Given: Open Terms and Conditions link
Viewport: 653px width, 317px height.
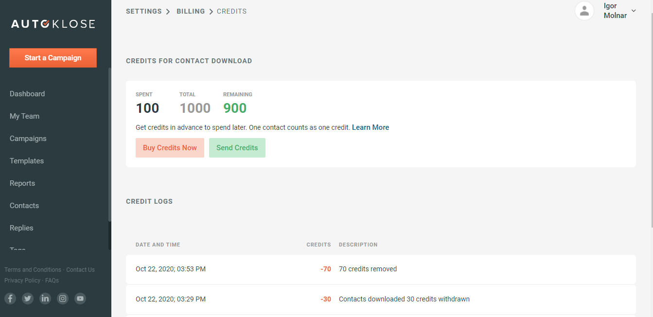Looking at the screenshot, I should (33, 270).
